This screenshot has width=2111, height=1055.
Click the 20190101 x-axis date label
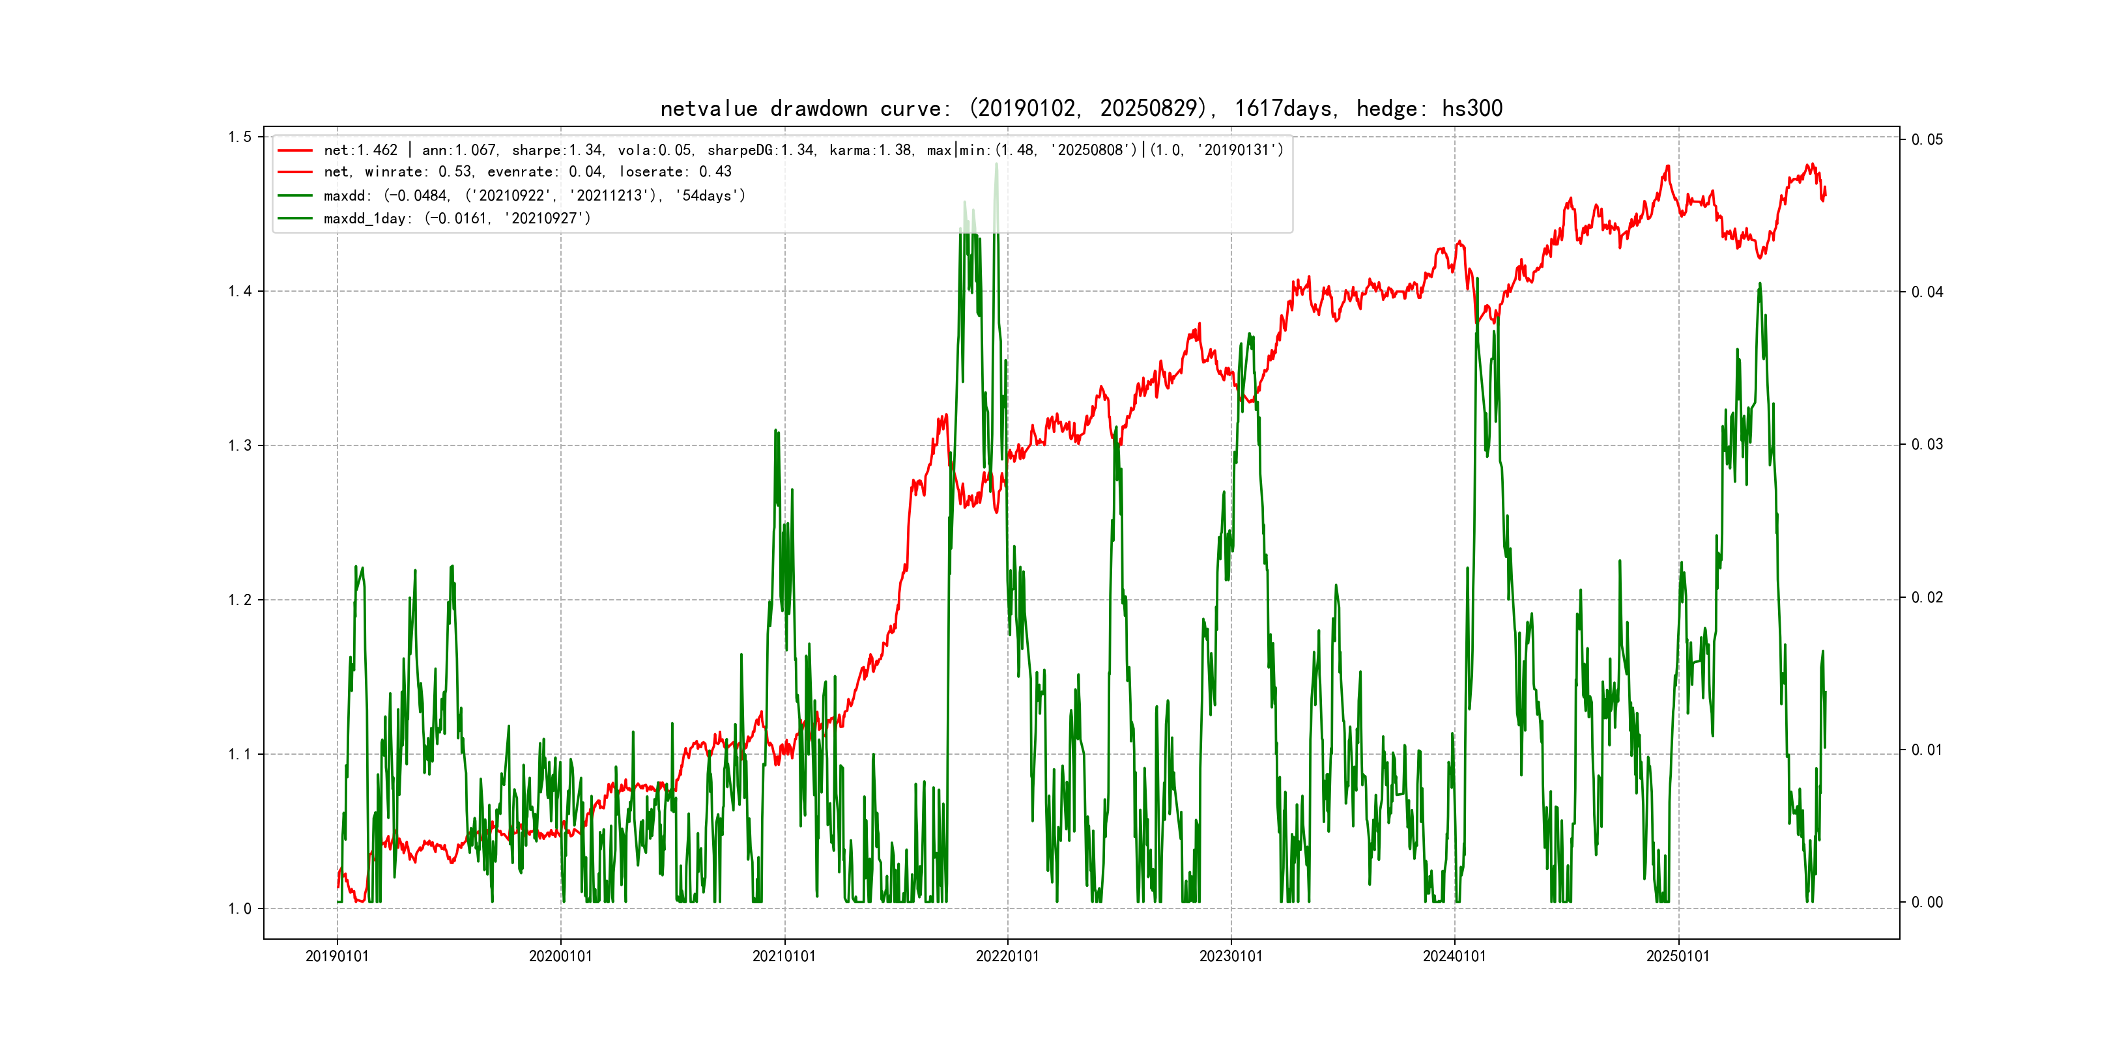[337, 956]
